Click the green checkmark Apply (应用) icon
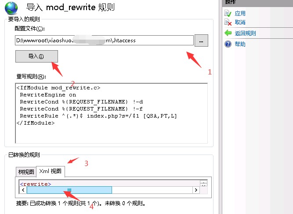The height and width of the screenshot is (214, 293). [x=228, y=13]
